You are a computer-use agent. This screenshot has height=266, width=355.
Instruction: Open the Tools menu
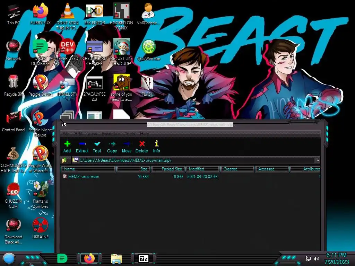coord(130,134)
